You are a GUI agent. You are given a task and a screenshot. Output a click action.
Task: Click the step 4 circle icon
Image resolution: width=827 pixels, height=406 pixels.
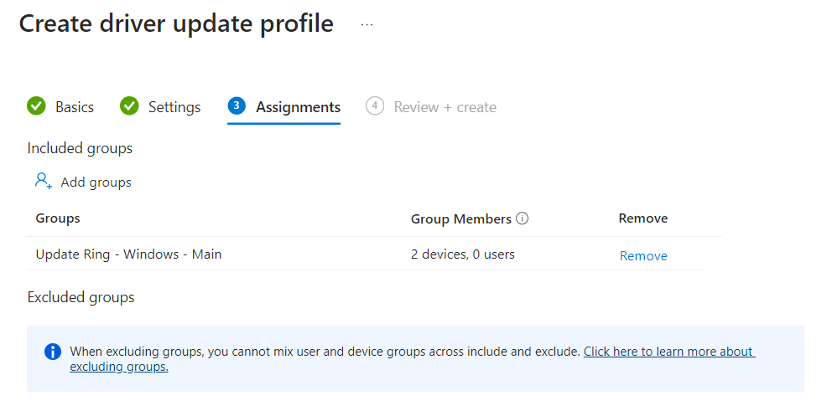pyautogui.click(x=375, y=106)
